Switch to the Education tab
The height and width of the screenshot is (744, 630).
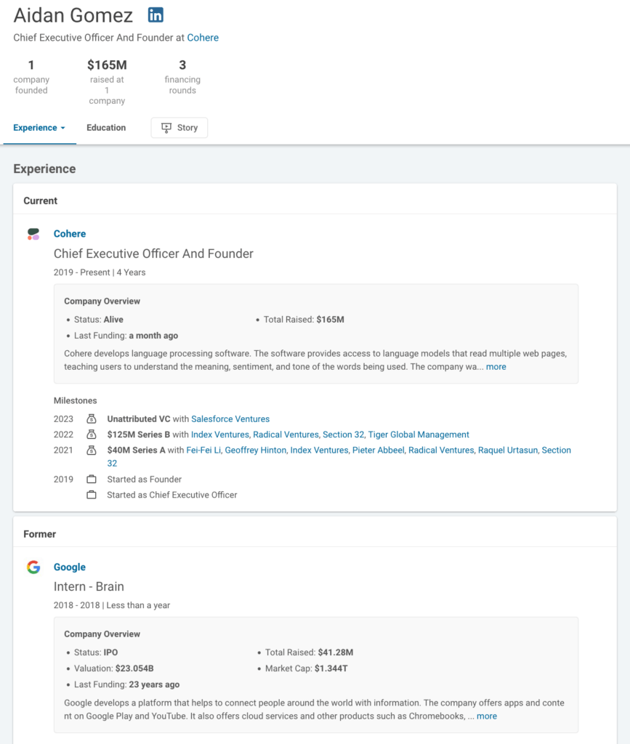106,128
